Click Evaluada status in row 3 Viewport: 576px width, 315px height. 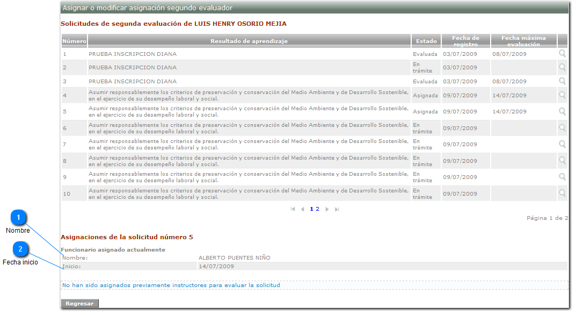pos(425,81)
